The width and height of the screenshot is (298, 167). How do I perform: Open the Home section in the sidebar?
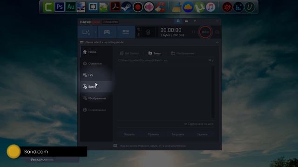tap(96, 52)
